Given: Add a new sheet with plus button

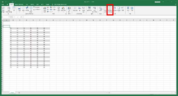Looking at the screenshot, I should coord(19,93).
